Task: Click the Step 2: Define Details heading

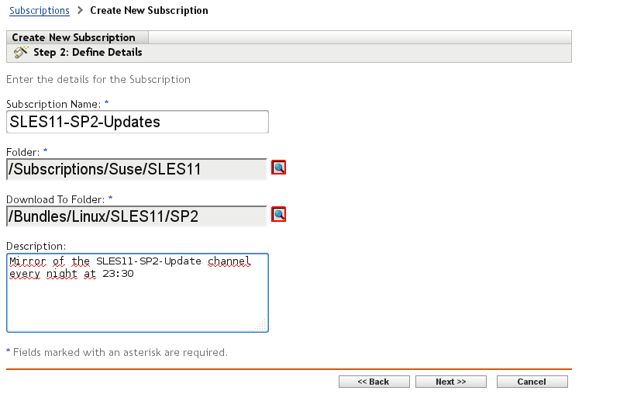Action: pos(88,53)
